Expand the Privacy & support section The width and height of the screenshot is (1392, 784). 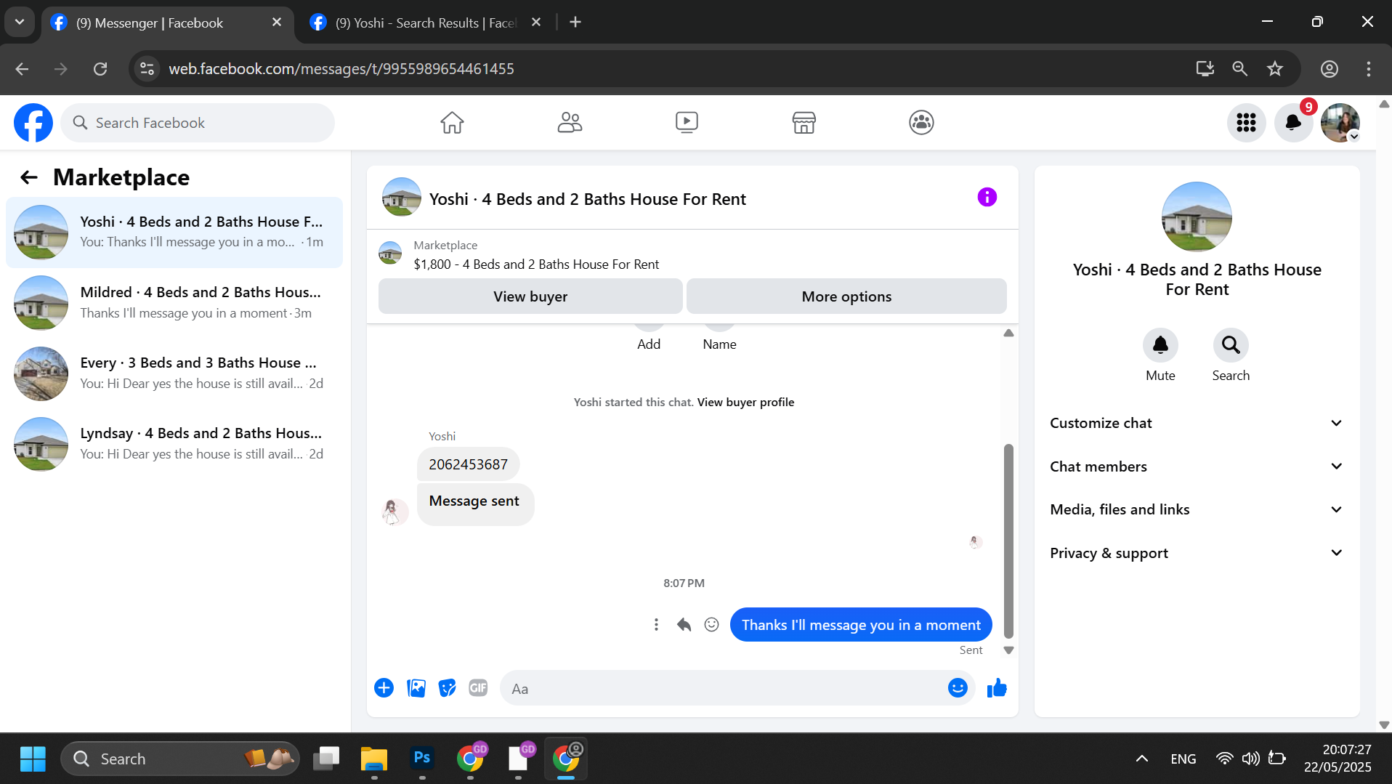point(1197,553)
